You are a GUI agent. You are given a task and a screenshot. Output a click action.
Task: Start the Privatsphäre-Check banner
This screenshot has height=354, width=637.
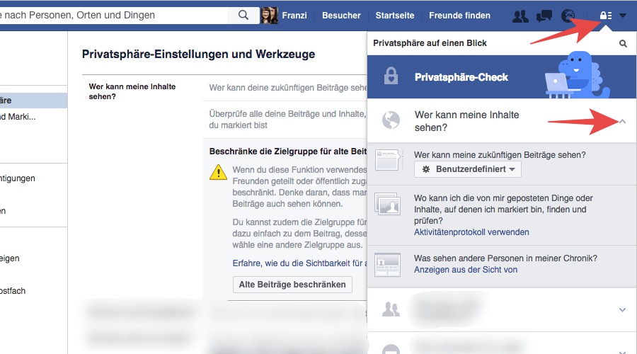coord(502,76)
